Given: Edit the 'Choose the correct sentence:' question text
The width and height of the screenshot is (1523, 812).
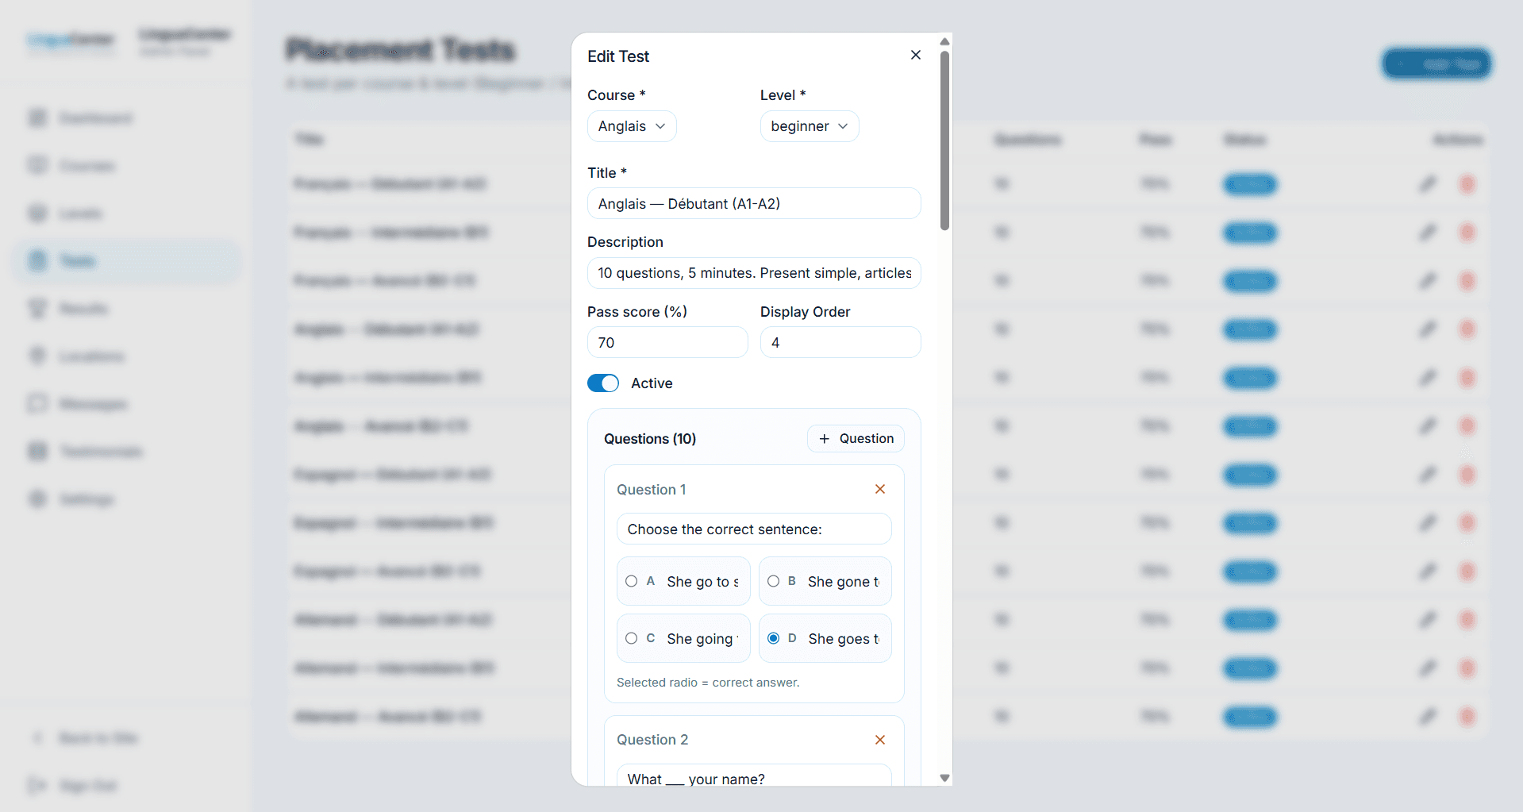Looking at the screenshot, I should coord(754,529).
